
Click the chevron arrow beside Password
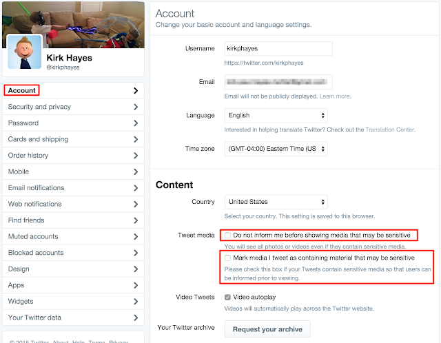pos(136,123)
